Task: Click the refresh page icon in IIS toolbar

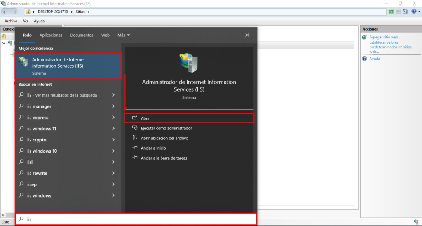Action: point(391,11)
